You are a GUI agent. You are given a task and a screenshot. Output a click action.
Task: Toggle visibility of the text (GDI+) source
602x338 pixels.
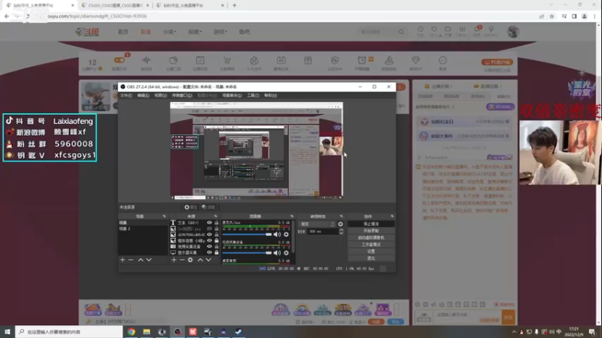[x=209, y=222]
